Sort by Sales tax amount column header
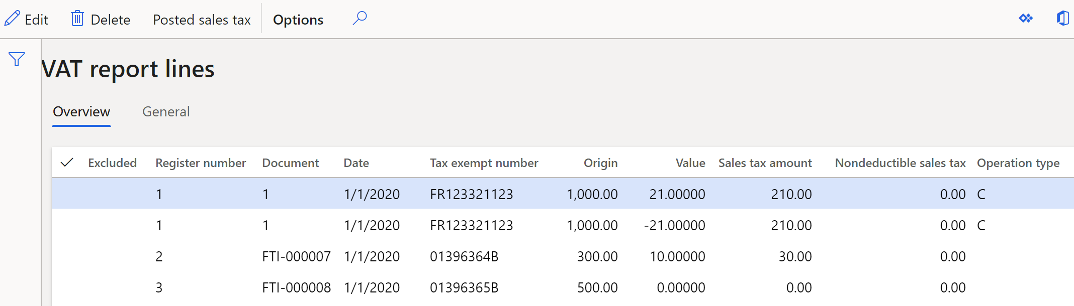The height and width of the screenshot is (306, 1074). 765,163
